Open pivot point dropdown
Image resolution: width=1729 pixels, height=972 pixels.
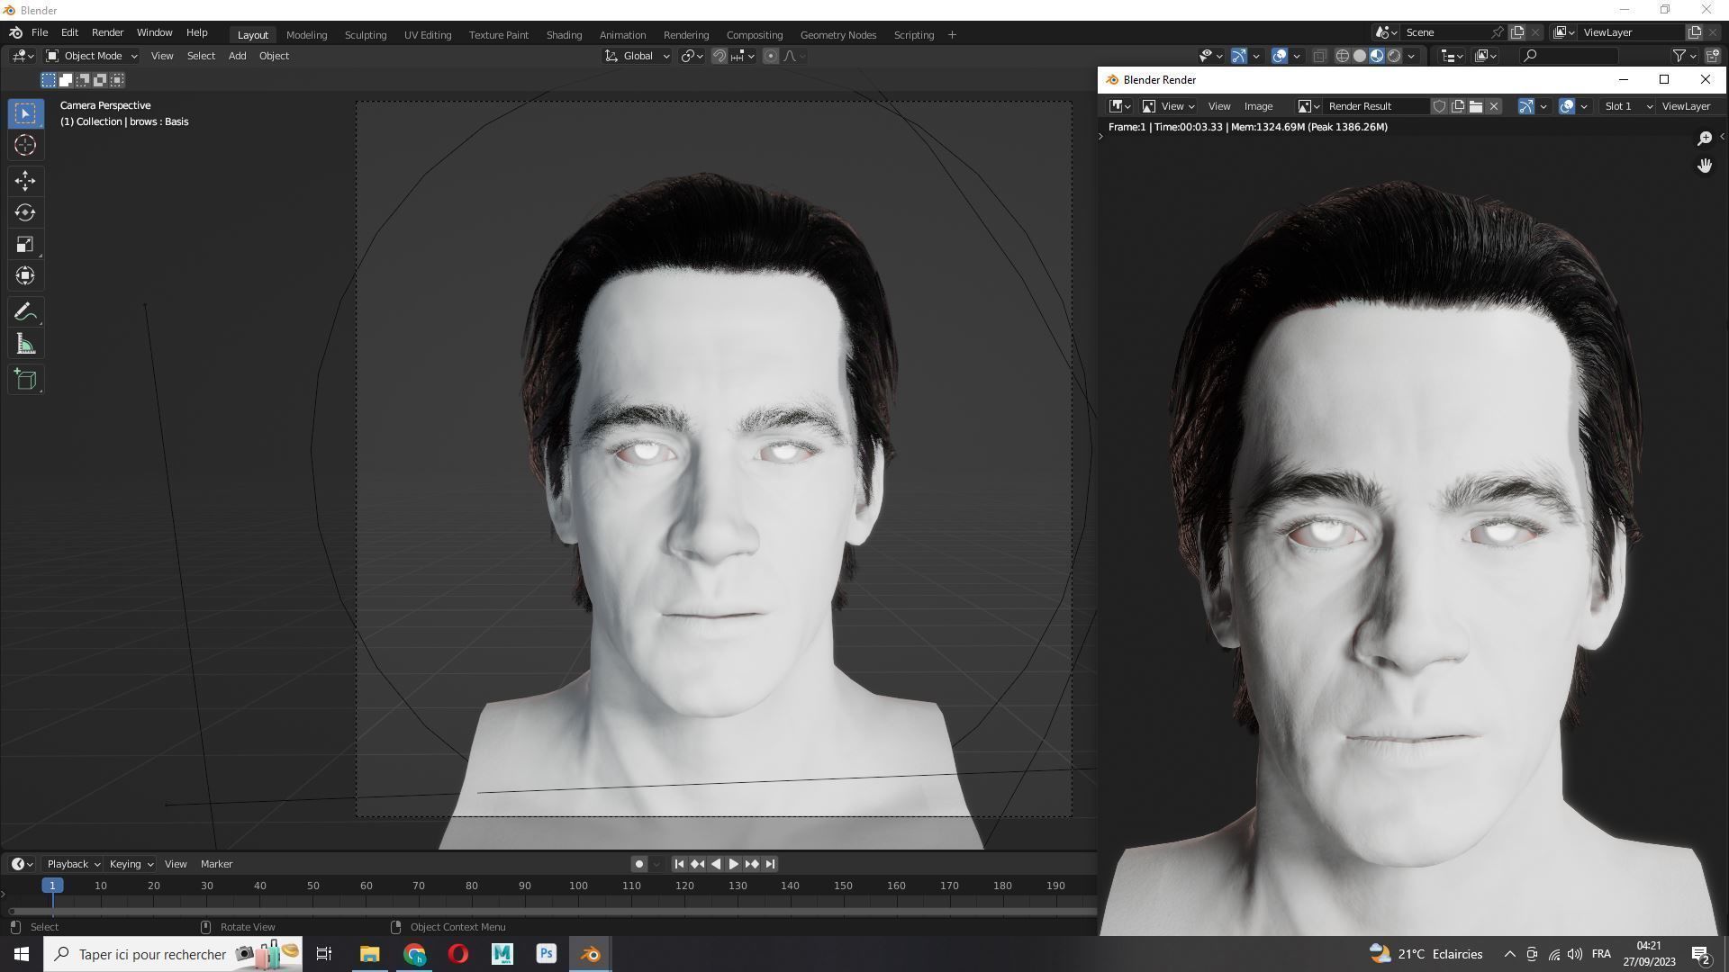tap(692, 56)
